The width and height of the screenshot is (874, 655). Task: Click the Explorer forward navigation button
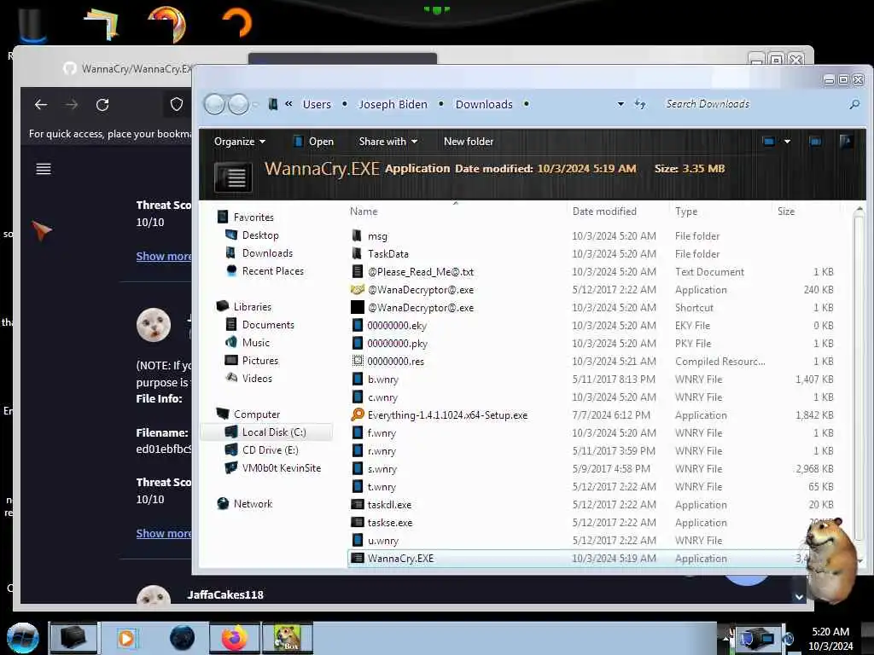[239, 104]
